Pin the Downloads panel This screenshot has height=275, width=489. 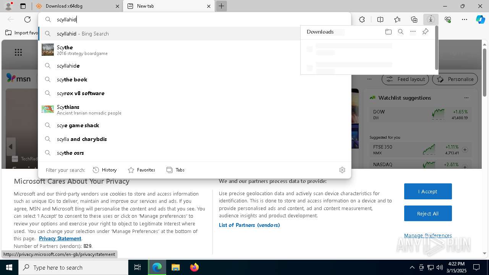[425, 32]
